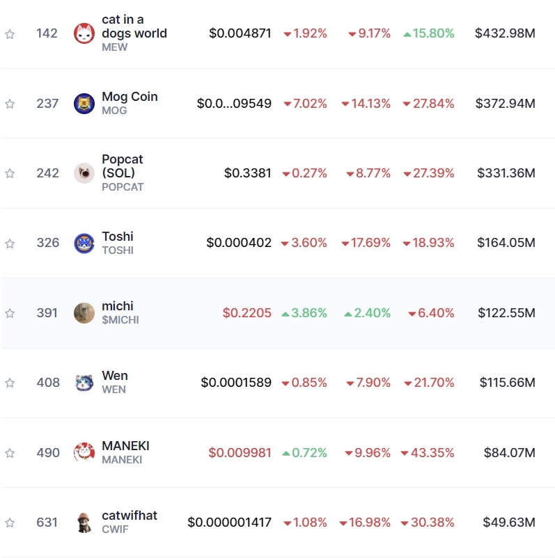Toggle the michi watchlist star
555x558 pixels.
pyautogui.click(x=10, y=313)
